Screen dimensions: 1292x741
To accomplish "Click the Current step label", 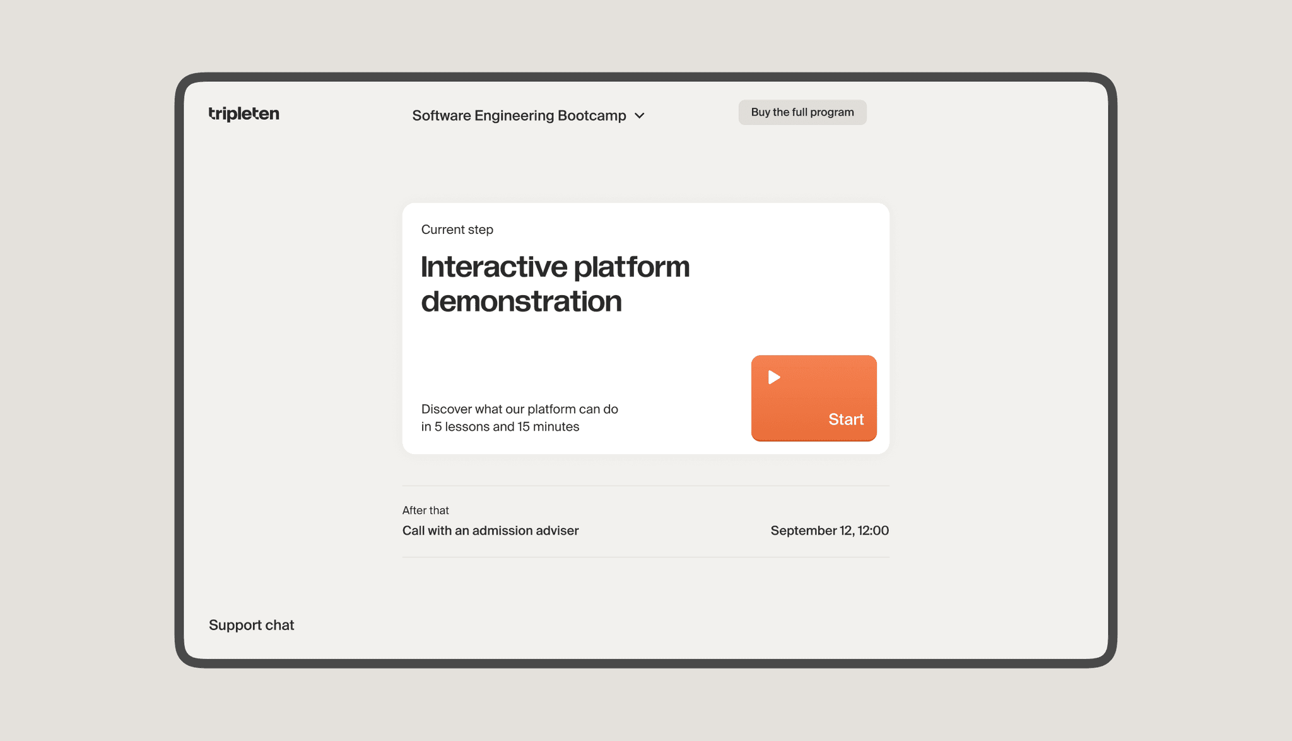I will coord(457,230).
